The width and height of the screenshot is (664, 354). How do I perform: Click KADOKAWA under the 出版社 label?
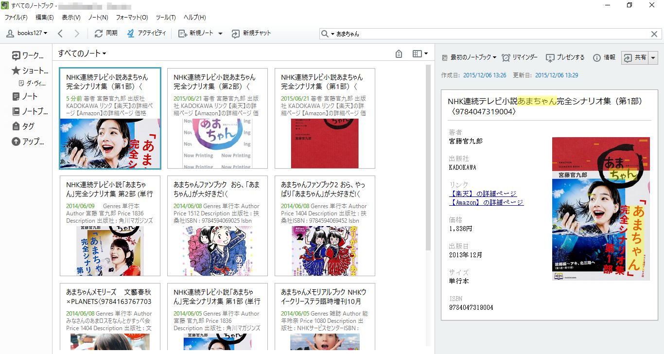(x=463, y=167)
